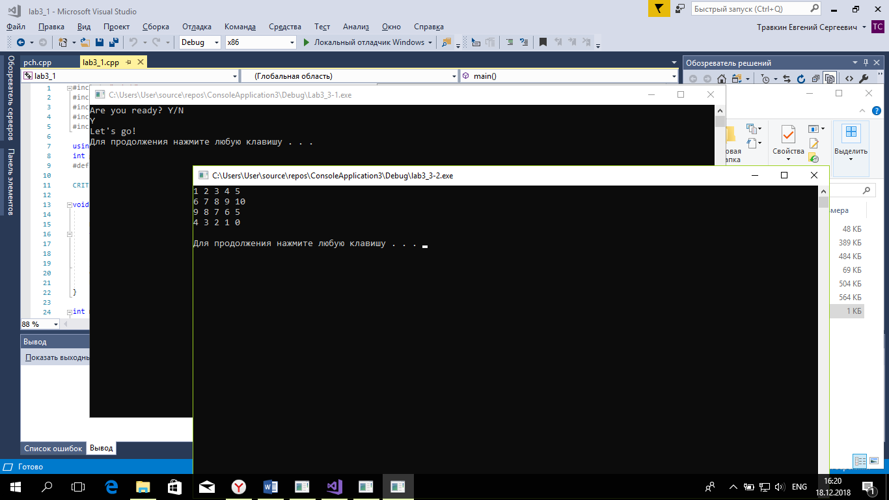Collapse the code region at line 13
The height and width of the screenshot is (500, 889).
[69, 205]
